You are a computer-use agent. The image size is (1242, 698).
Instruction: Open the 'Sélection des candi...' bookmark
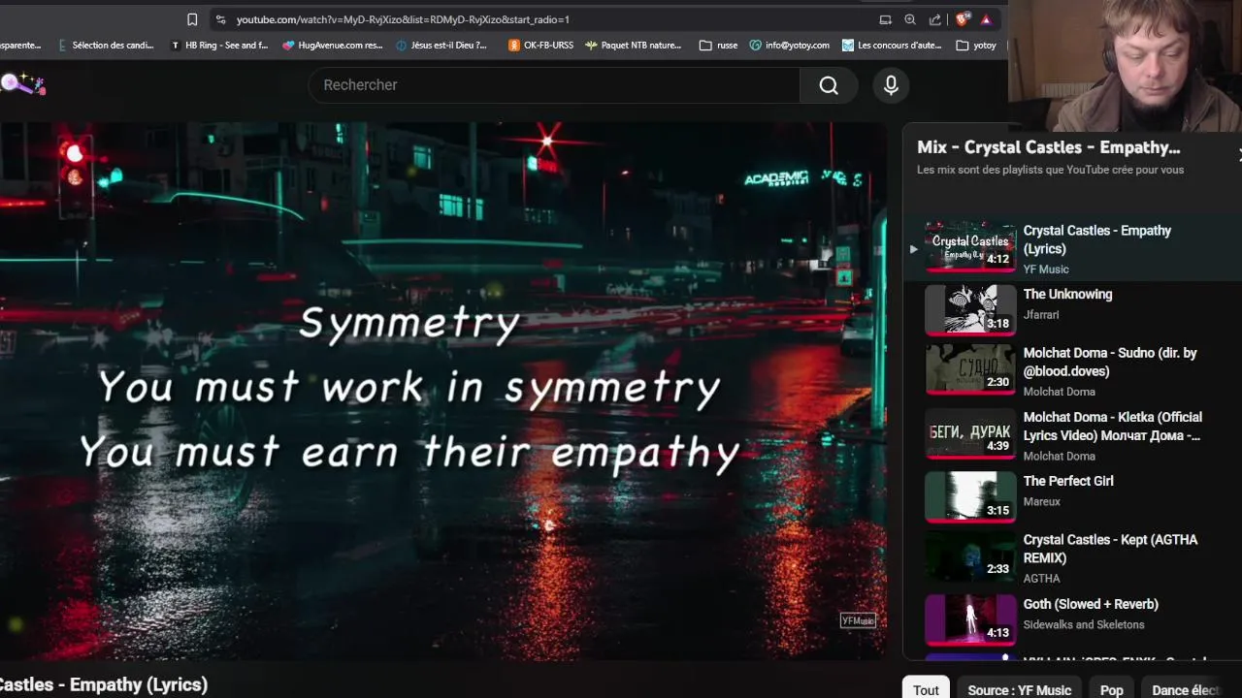(106, 45)
